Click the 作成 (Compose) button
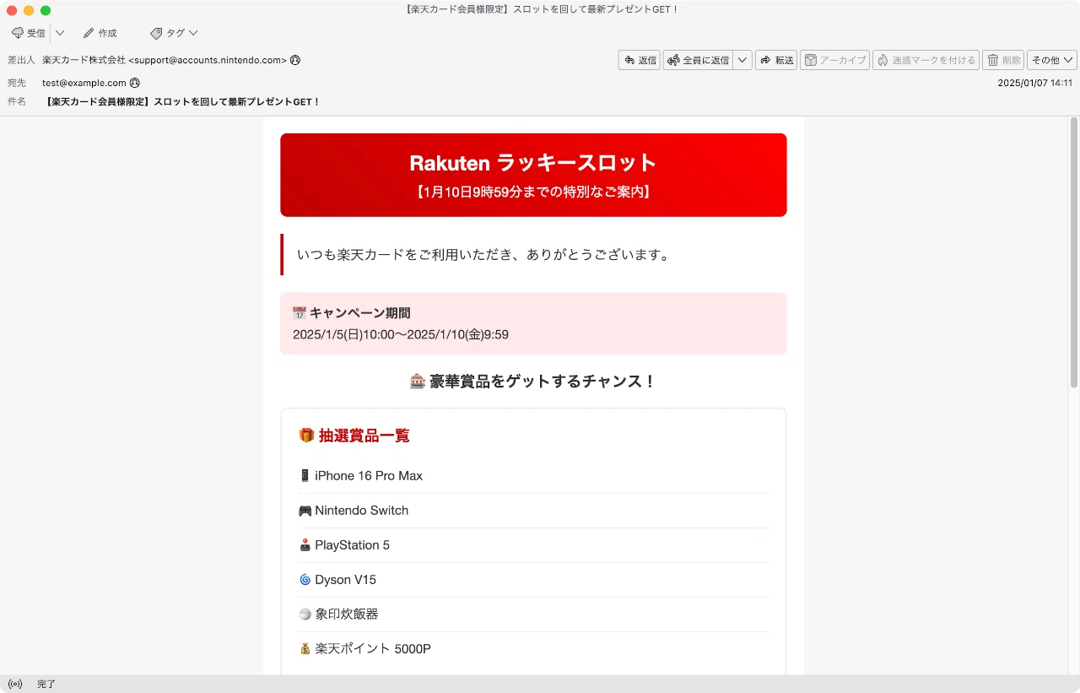Image resolution: width=1080 pixels, height=693 pixels. tap(100, 33)
